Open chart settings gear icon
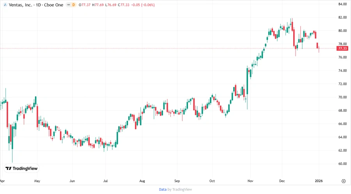Viewport: 351px width, 194px height. (x=344, y=181)
